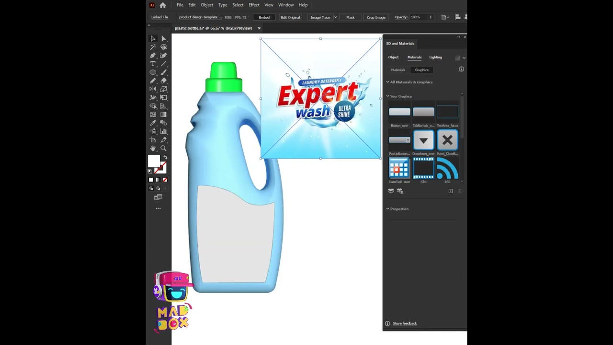Screen dimensions: 613x345
Task: Switch to Object tab in 3D panel
Action: [393, 57]
